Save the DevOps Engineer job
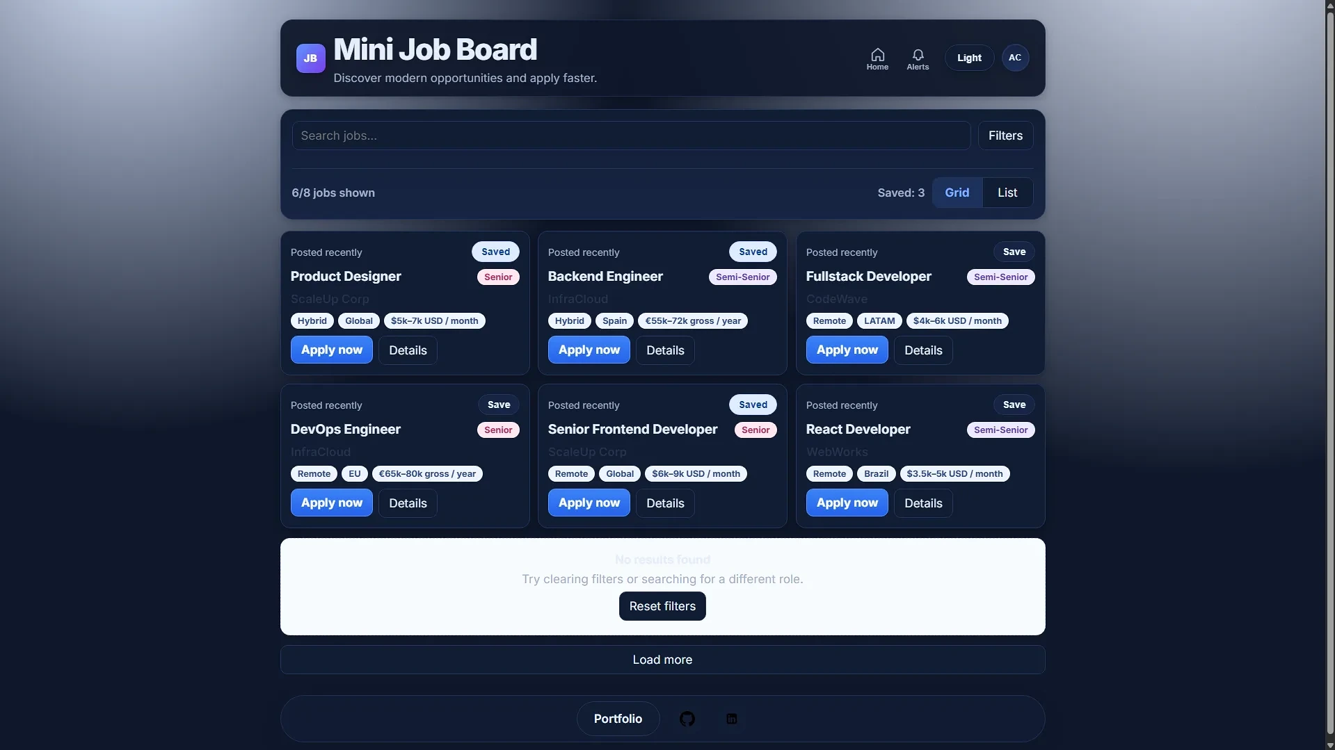The width and height of the screenshot is (1335, 750). 498,405
